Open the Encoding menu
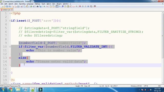 click(x=22, y=4)
